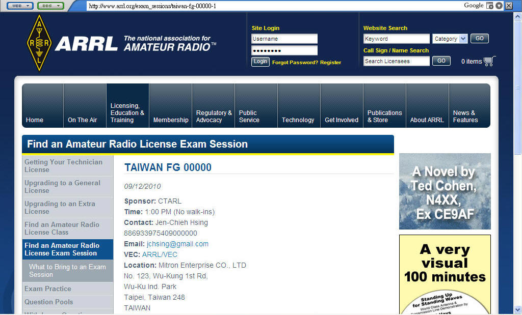
Task: Click the phone number 886933975409000000
Action: pos(161,233)
